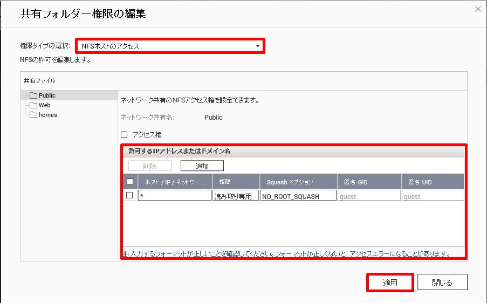Select the homes shared folder in tree
The height and width of the screenshot is (303, 487).
tap(47, 115)
